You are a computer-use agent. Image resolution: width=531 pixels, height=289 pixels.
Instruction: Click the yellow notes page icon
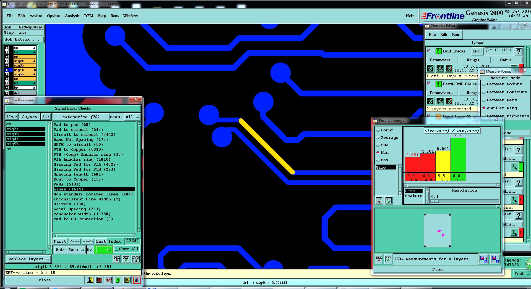click(127, 280)
